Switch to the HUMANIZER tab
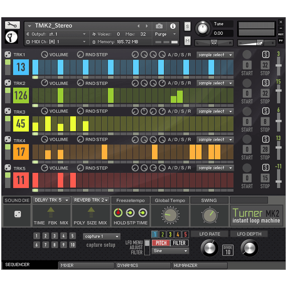This screenshot has height=287, width=287. coord(200,265)
